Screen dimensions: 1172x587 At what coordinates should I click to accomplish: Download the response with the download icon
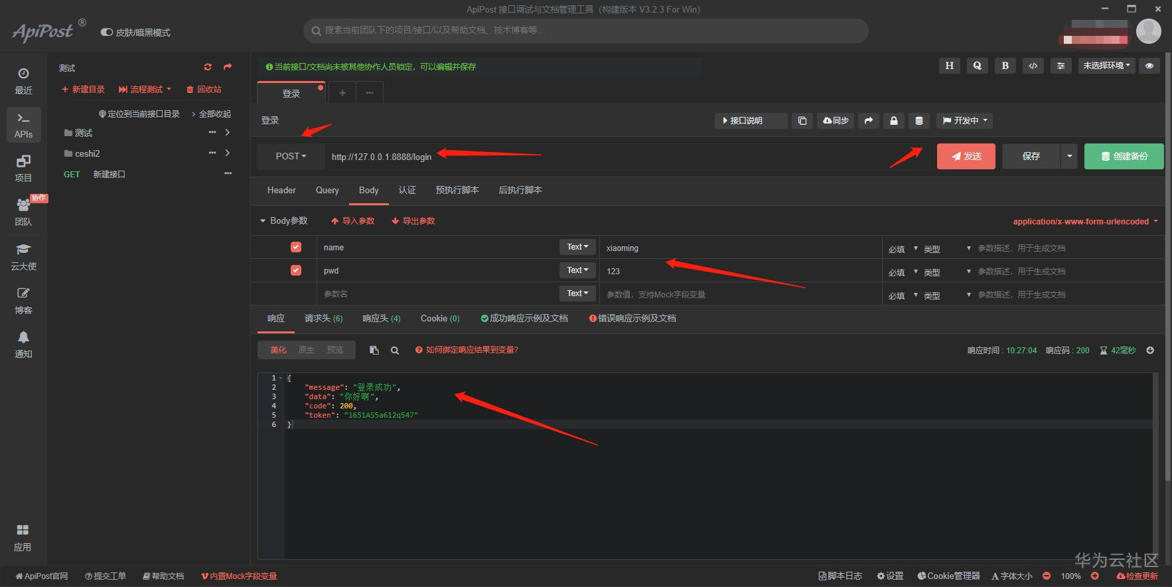pos(1150,350)
